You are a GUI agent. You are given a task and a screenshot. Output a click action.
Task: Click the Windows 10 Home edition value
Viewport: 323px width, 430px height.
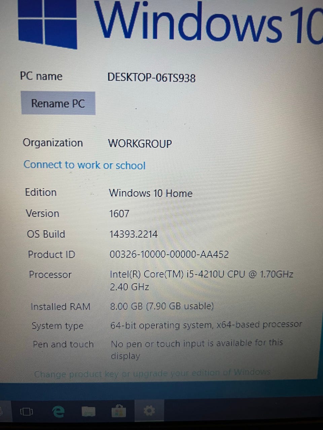click(x=151, y=193)
